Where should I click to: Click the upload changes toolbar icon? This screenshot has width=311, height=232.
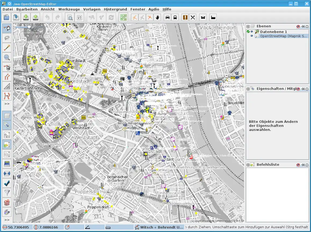(35, 17)
